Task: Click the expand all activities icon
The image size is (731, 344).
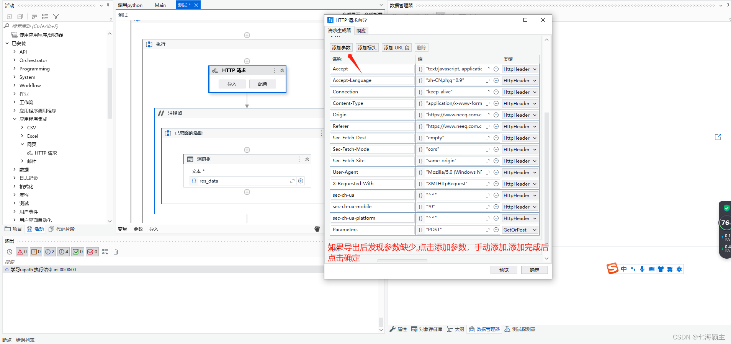Action: 10,16
